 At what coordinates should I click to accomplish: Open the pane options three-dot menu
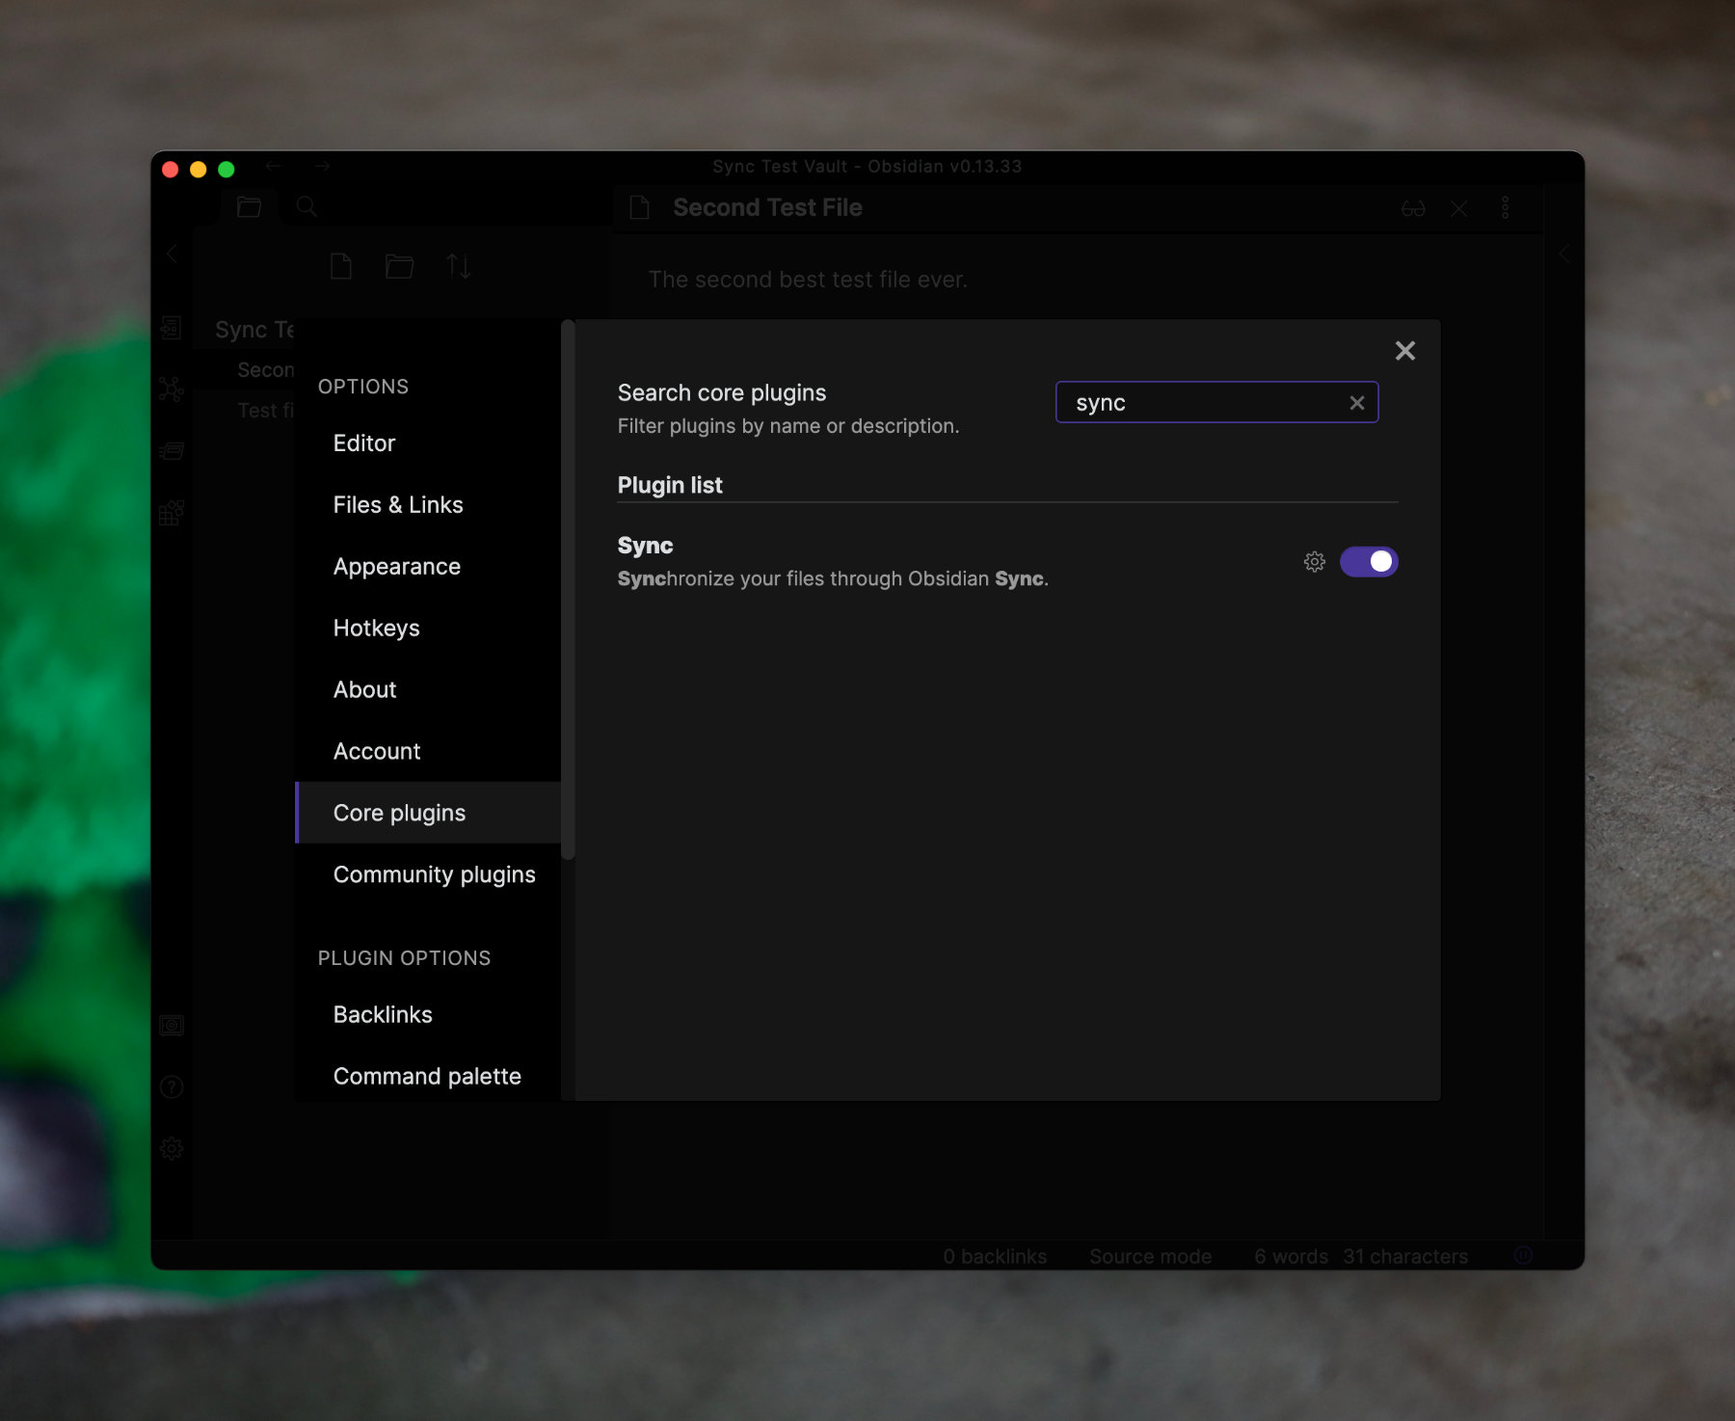point(1505,207)
